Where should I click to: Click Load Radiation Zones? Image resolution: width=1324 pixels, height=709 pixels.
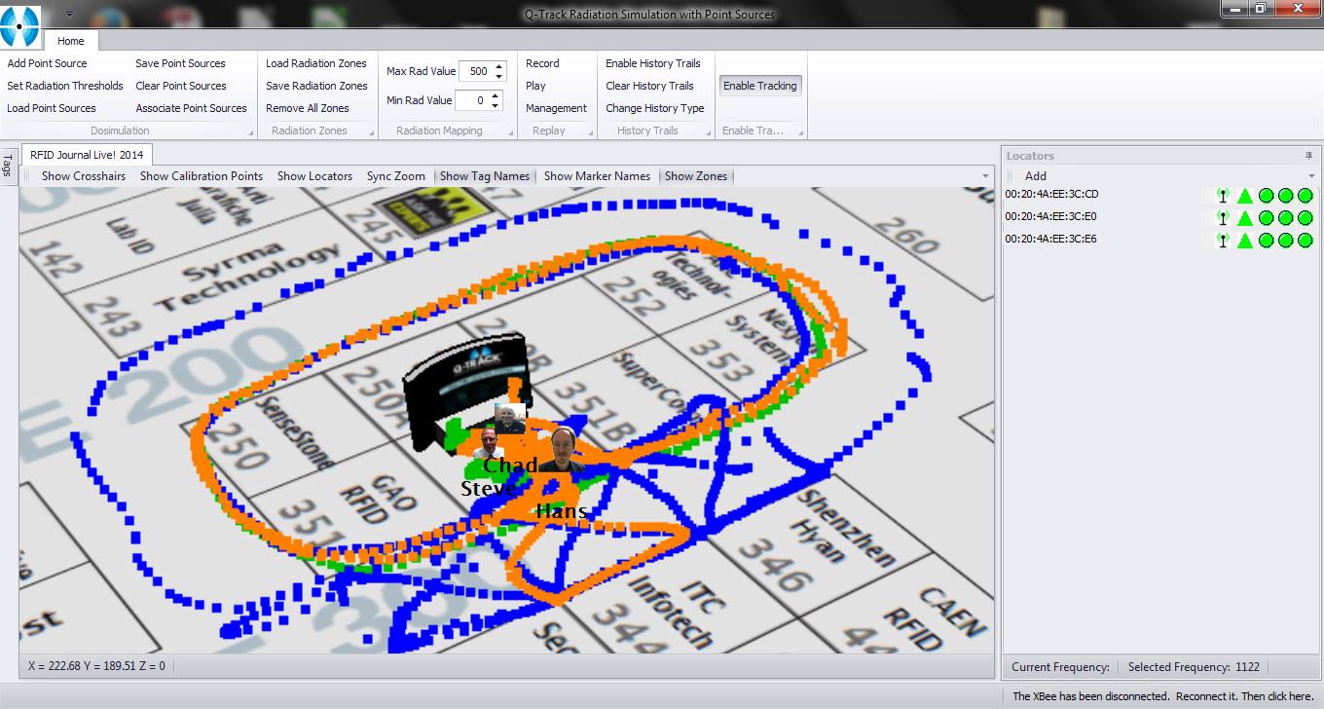316,63
